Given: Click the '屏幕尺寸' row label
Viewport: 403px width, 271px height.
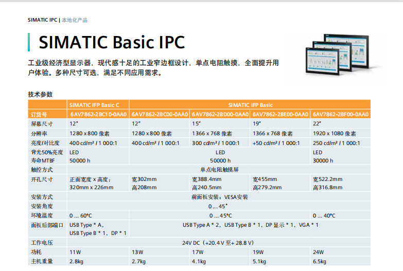Looking at the screenshot, I should coord(42,124).
